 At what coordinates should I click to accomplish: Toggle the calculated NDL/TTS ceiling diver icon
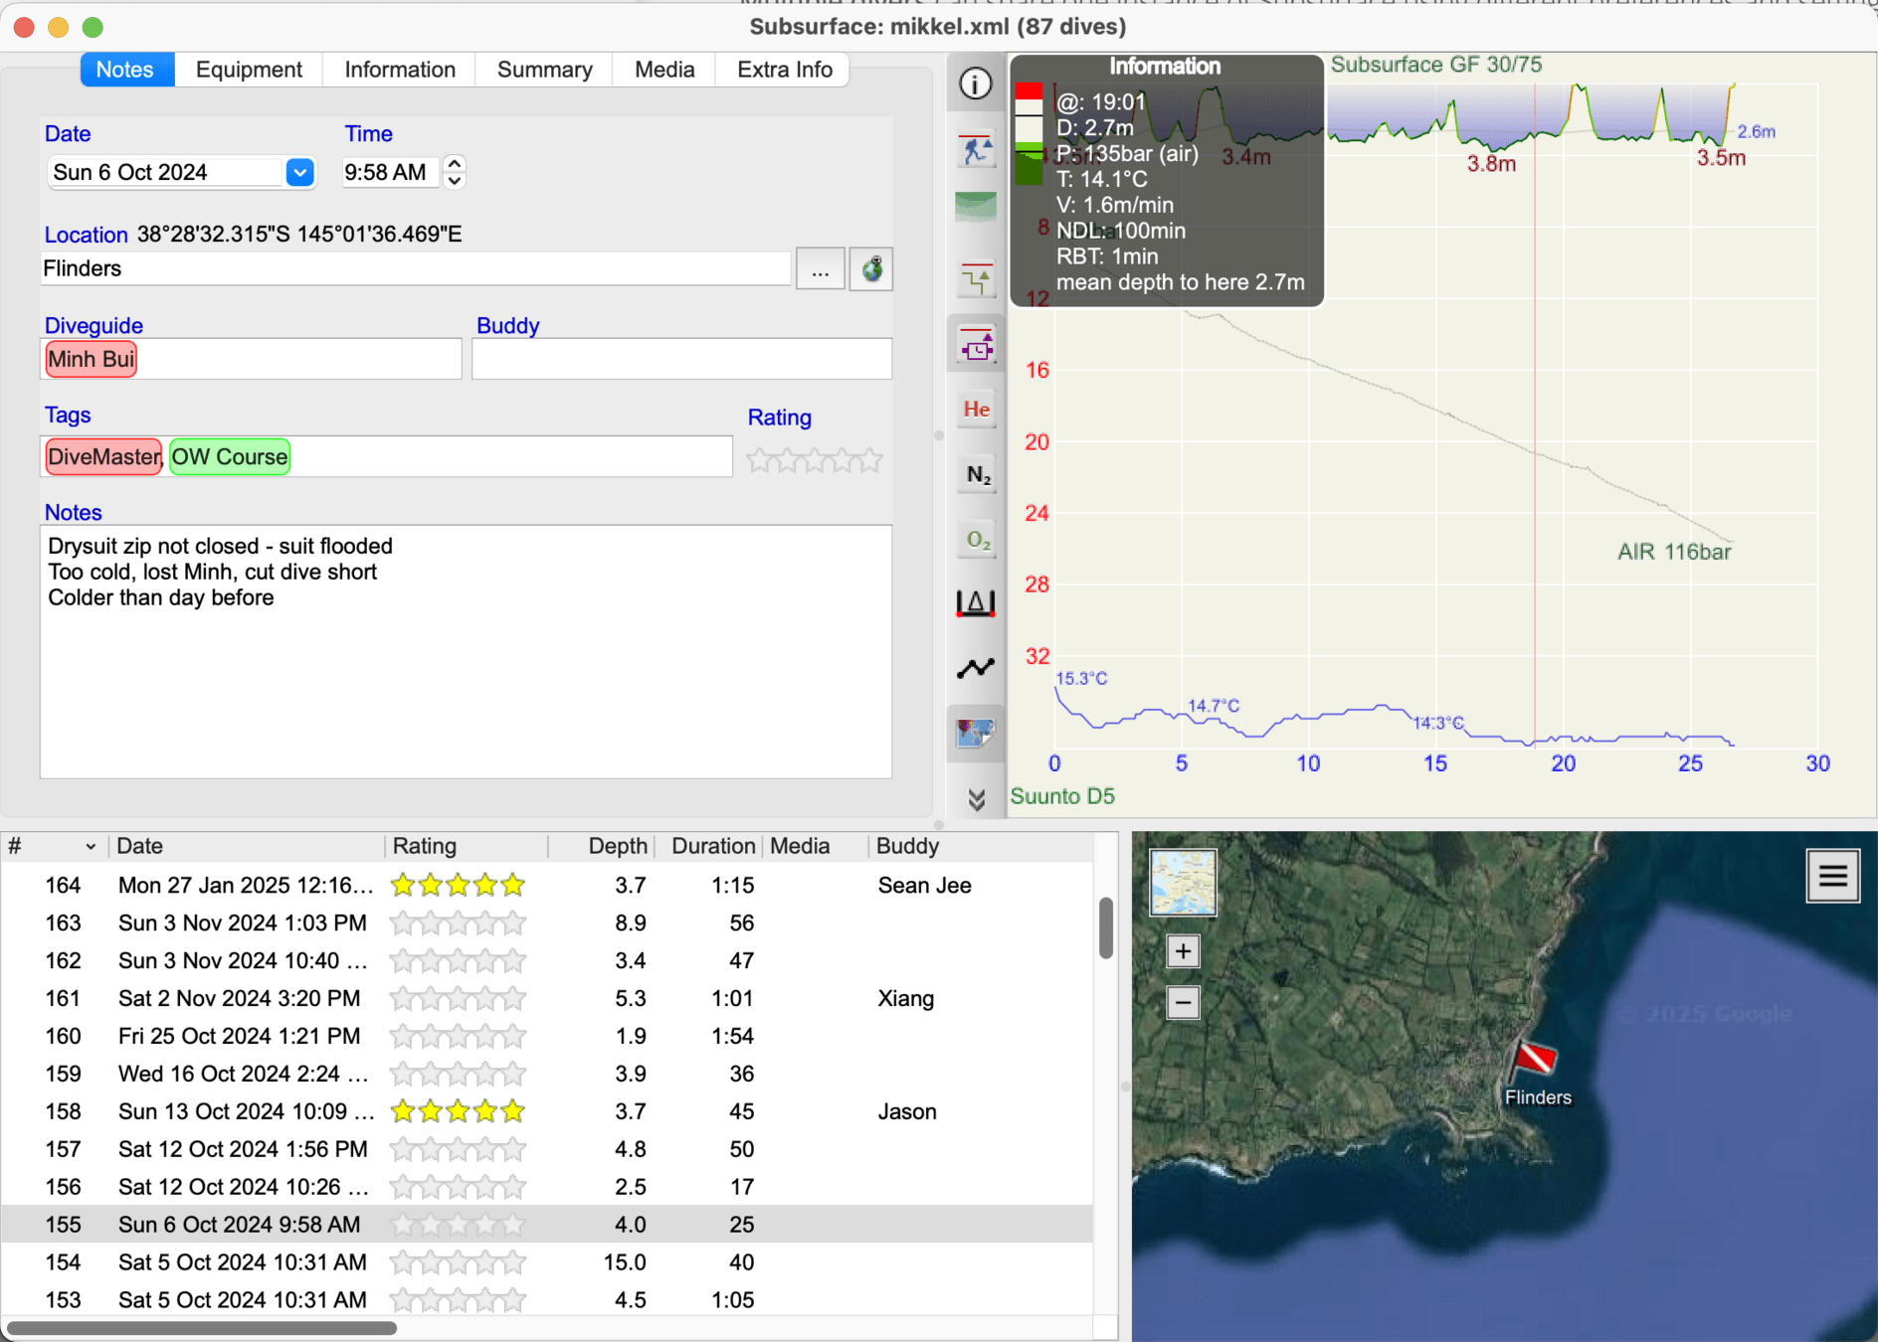pyautogui.click(x=976, y=149)
